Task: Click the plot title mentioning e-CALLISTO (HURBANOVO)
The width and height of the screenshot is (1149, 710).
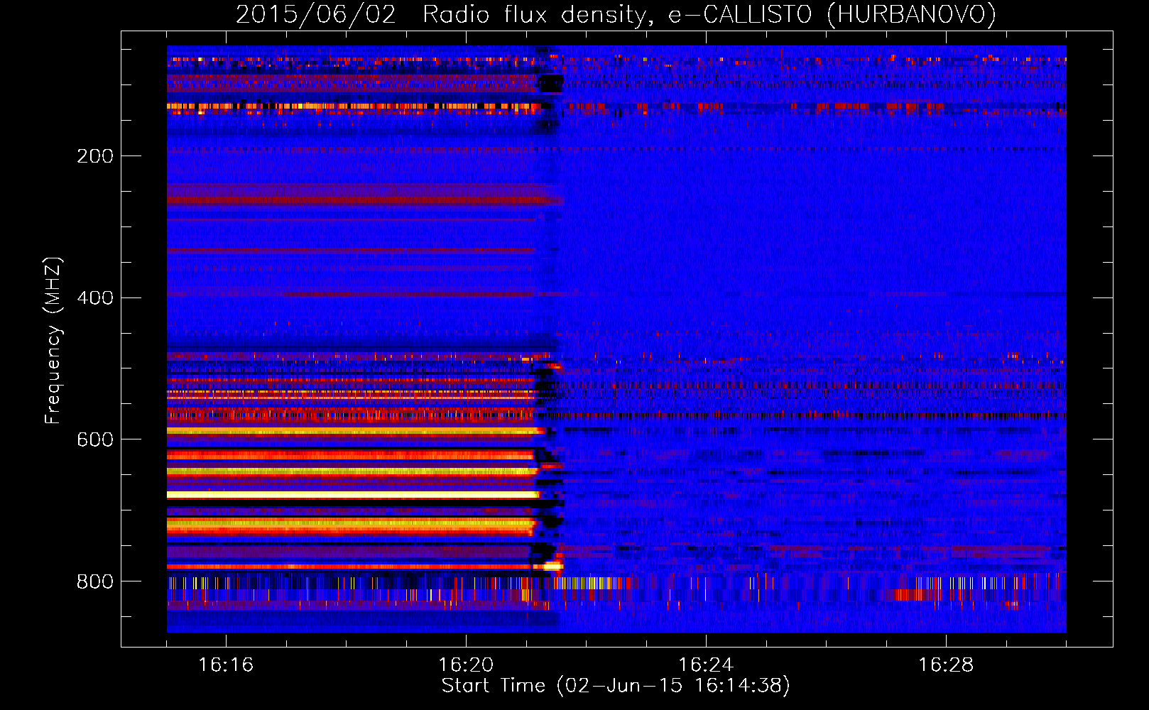Action: pos(616,14)
